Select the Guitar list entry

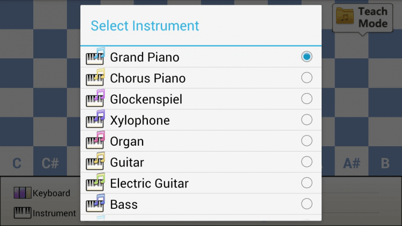[127, 162]
